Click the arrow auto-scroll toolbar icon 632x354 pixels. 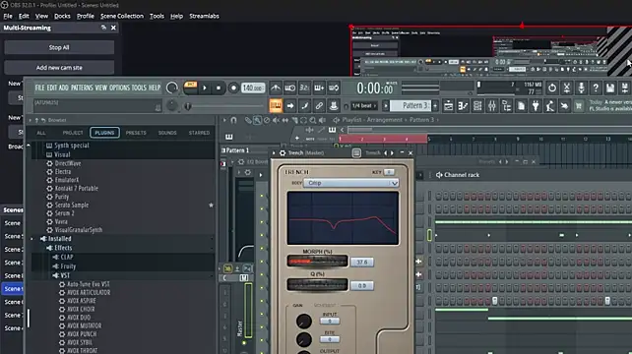pyautogui.click(x=290, y=106)
